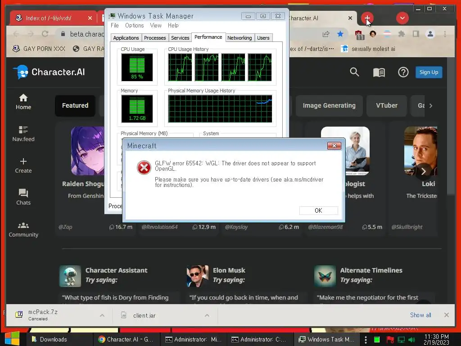The image size is (461, 346).
Task: Show more categories with the chevron arrow
Action: point(431,105)
